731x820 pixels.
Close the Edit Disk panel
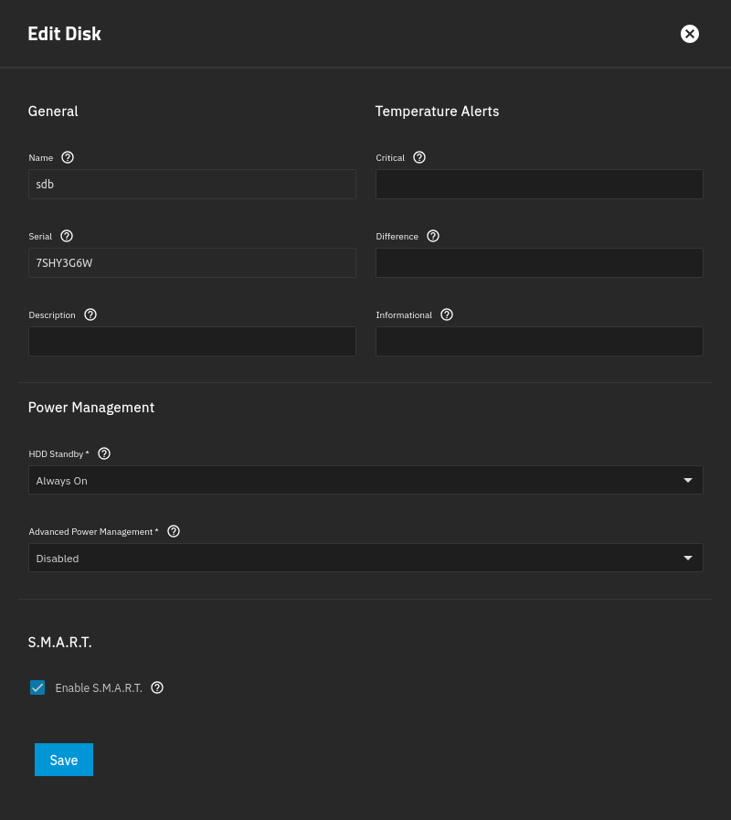point(690,34)
